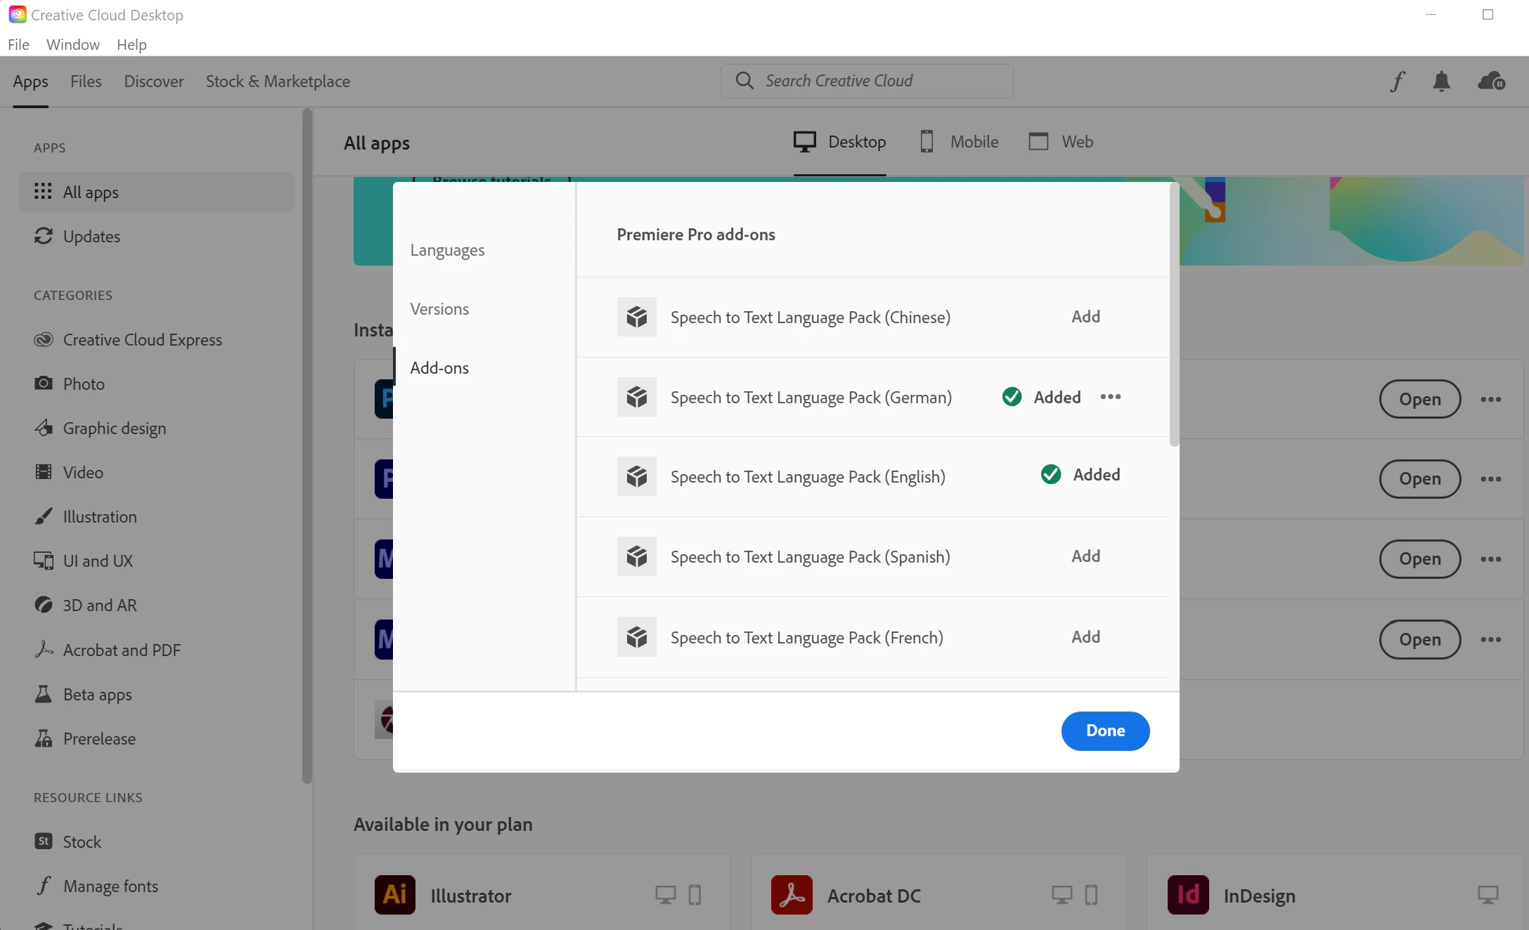The width and height of the screenshot is (1529, 930).
Task: Click the fonts icon in top bar
Action: (x=1398, y=81)
